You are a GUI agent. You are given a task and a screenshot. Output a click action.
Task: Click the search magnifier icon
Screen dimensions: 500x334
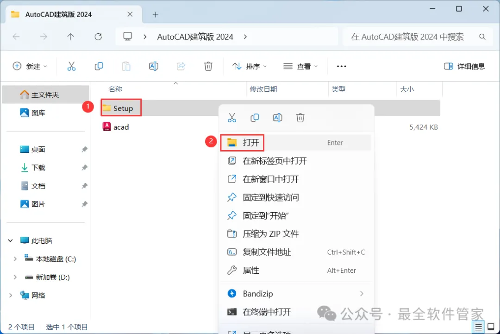[x=482, y=37]
